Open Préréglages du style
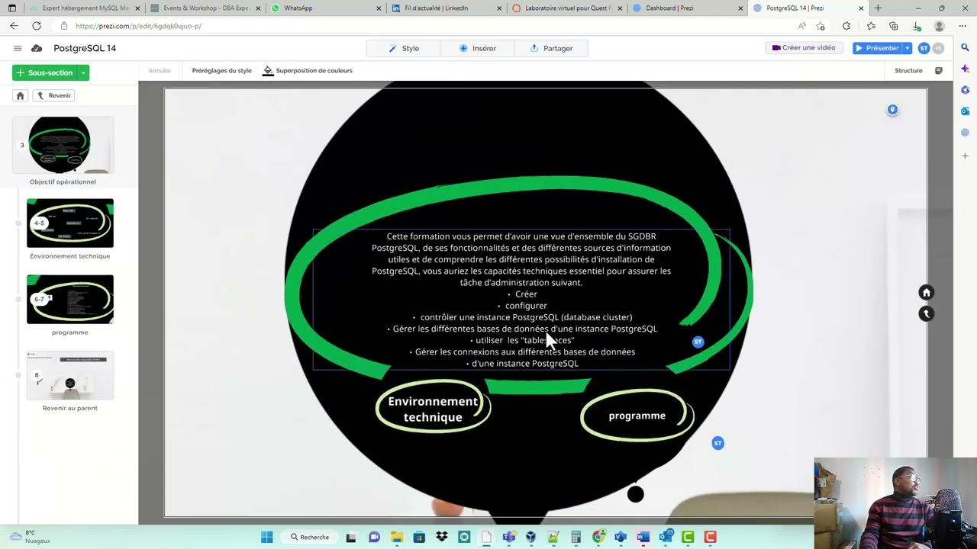The image size is (977, 549). pos(221,70)
